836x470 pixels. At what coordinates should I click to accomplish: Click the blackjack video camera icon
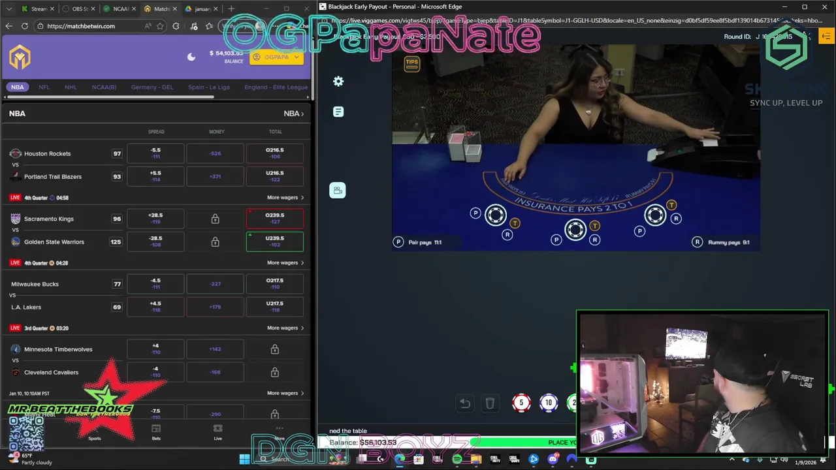tap(338, 191)
